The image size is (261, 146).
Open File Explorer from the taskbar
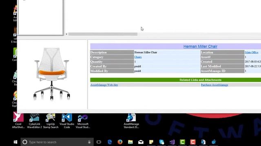[x=130, y=142]
